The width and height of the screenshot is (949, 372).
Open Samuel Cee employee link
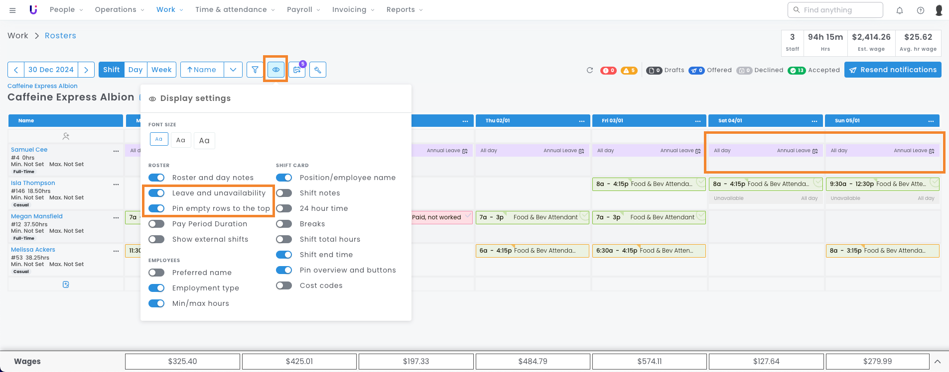[x=29, y=150]
